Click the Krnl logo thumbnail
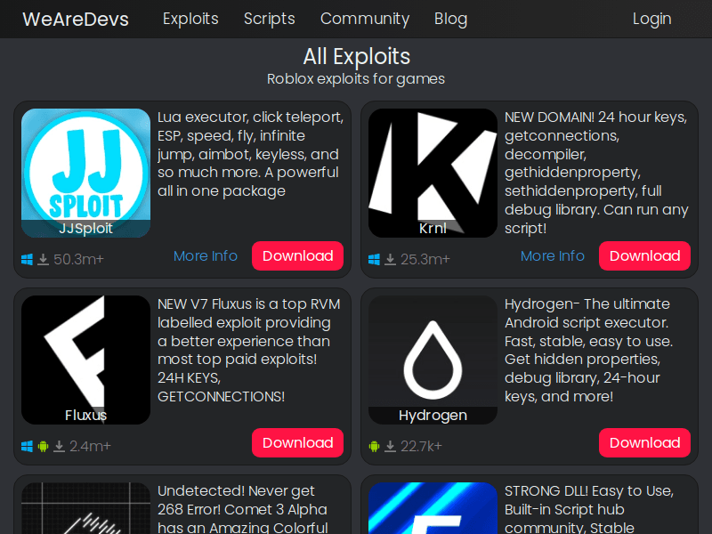Viewport: 712px width, 534px height. tap(433, 173)
